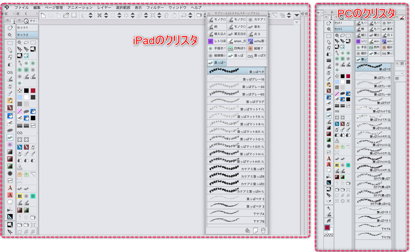Screen dimensions: 415x252
Task: Open the アニメーション menu
Action: 80,7
